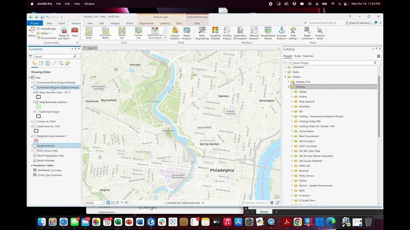Screen dimensions: 410x230
Task: Open the Window menu in macOS menu bar
Action: tap(89, 4)
